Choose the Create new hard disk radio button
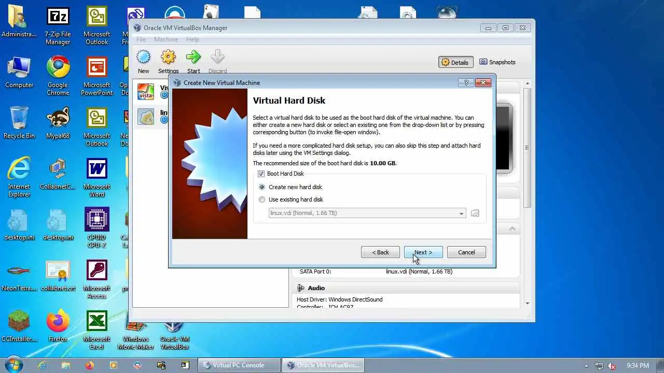The image size is (664, 373). point(262,187)
